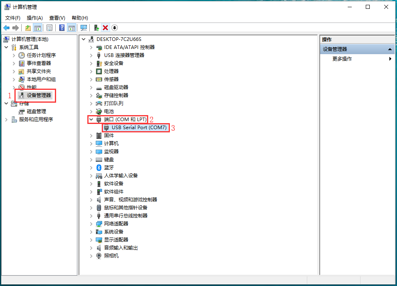Collapse the 端口 (COM 和 LPT) node

coord(91,119)
